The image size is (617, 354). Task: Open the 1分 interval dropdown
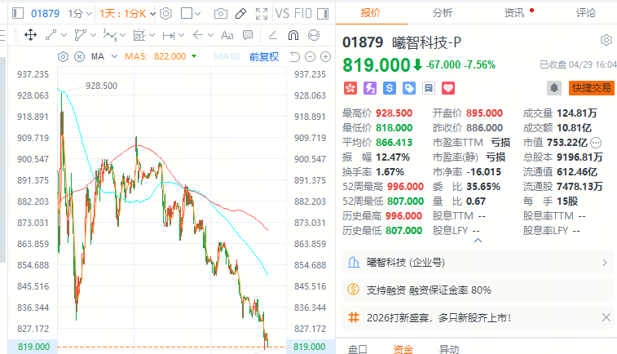tap(80, 14)
